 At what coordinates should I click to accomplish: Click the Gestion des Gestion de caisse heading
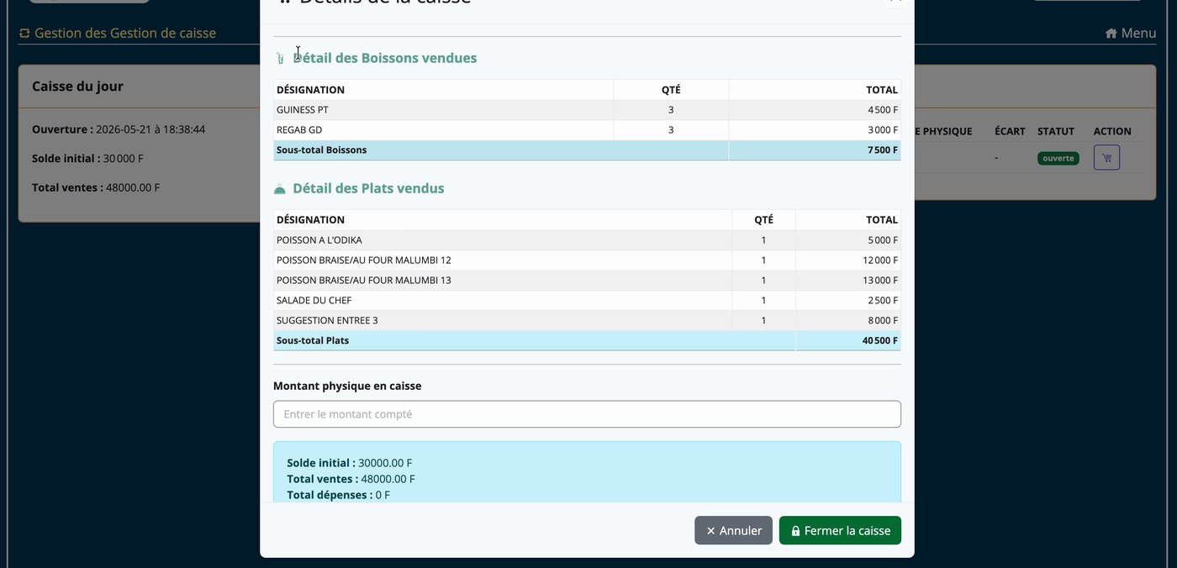(x=125, y=34)
